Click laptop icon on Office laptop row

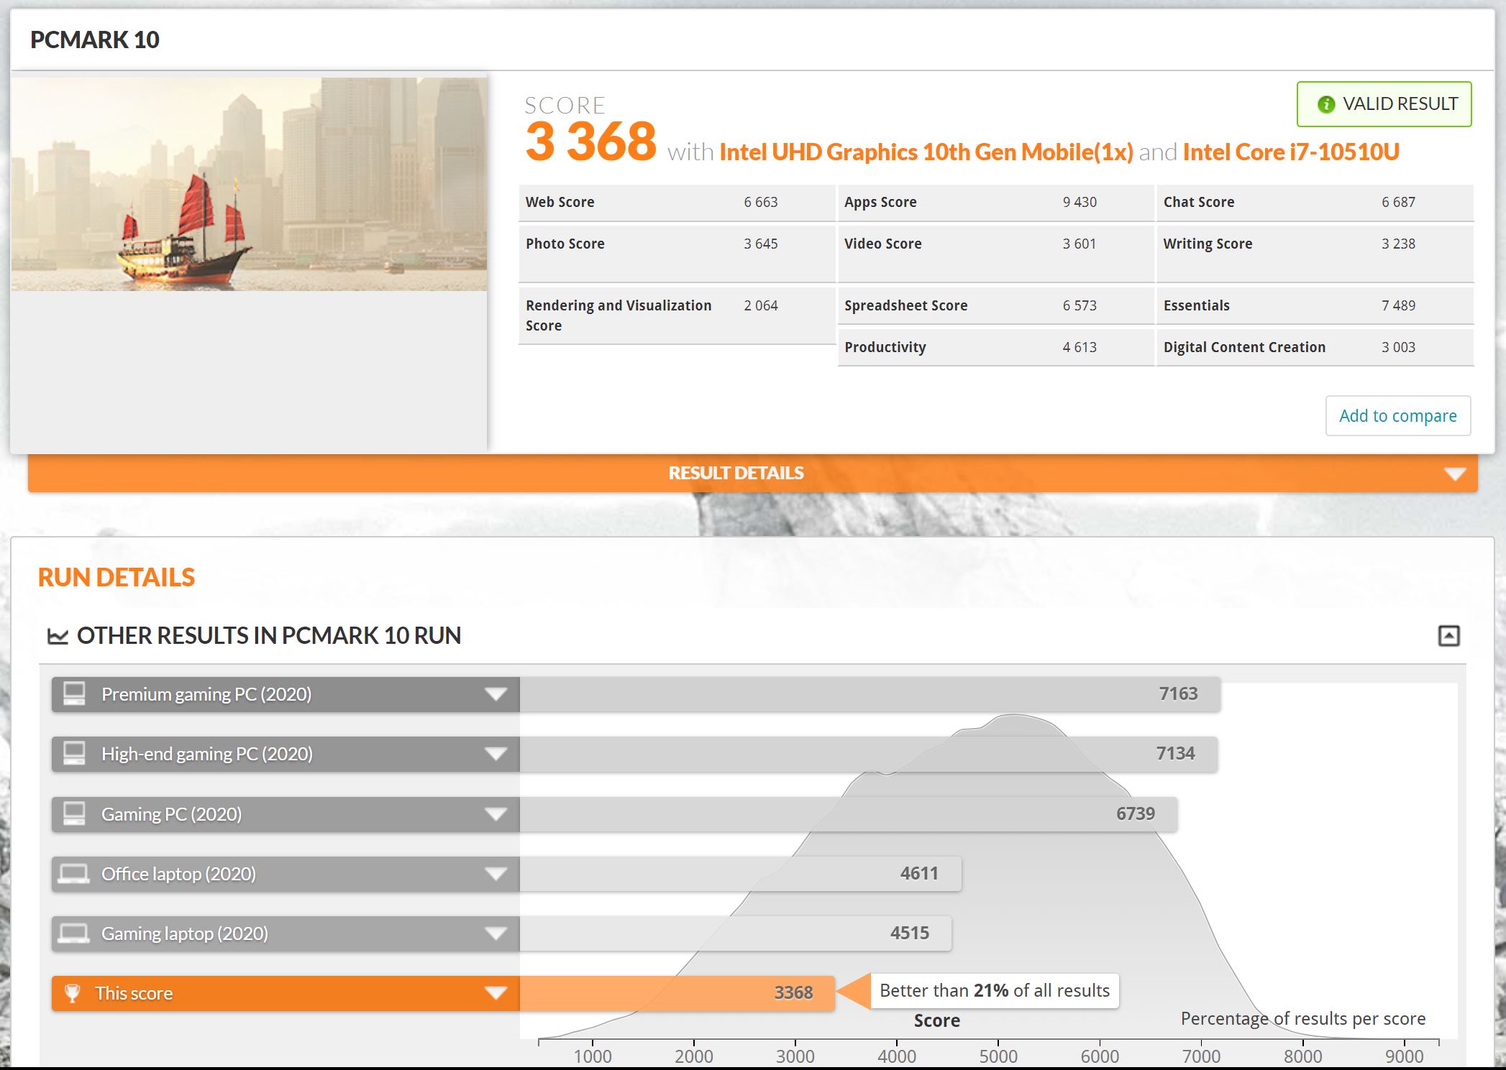(73, 874)
